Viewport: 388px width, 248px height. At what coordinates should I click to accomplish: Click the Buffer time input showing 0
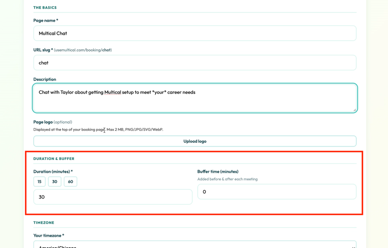pyautogui.click(x=277, y=192)
